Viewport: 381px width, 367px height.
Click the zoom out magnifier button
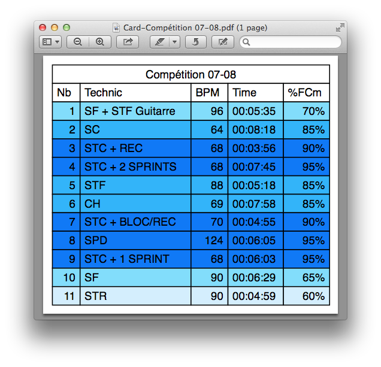pyautogui.click(x=78, y=42)
